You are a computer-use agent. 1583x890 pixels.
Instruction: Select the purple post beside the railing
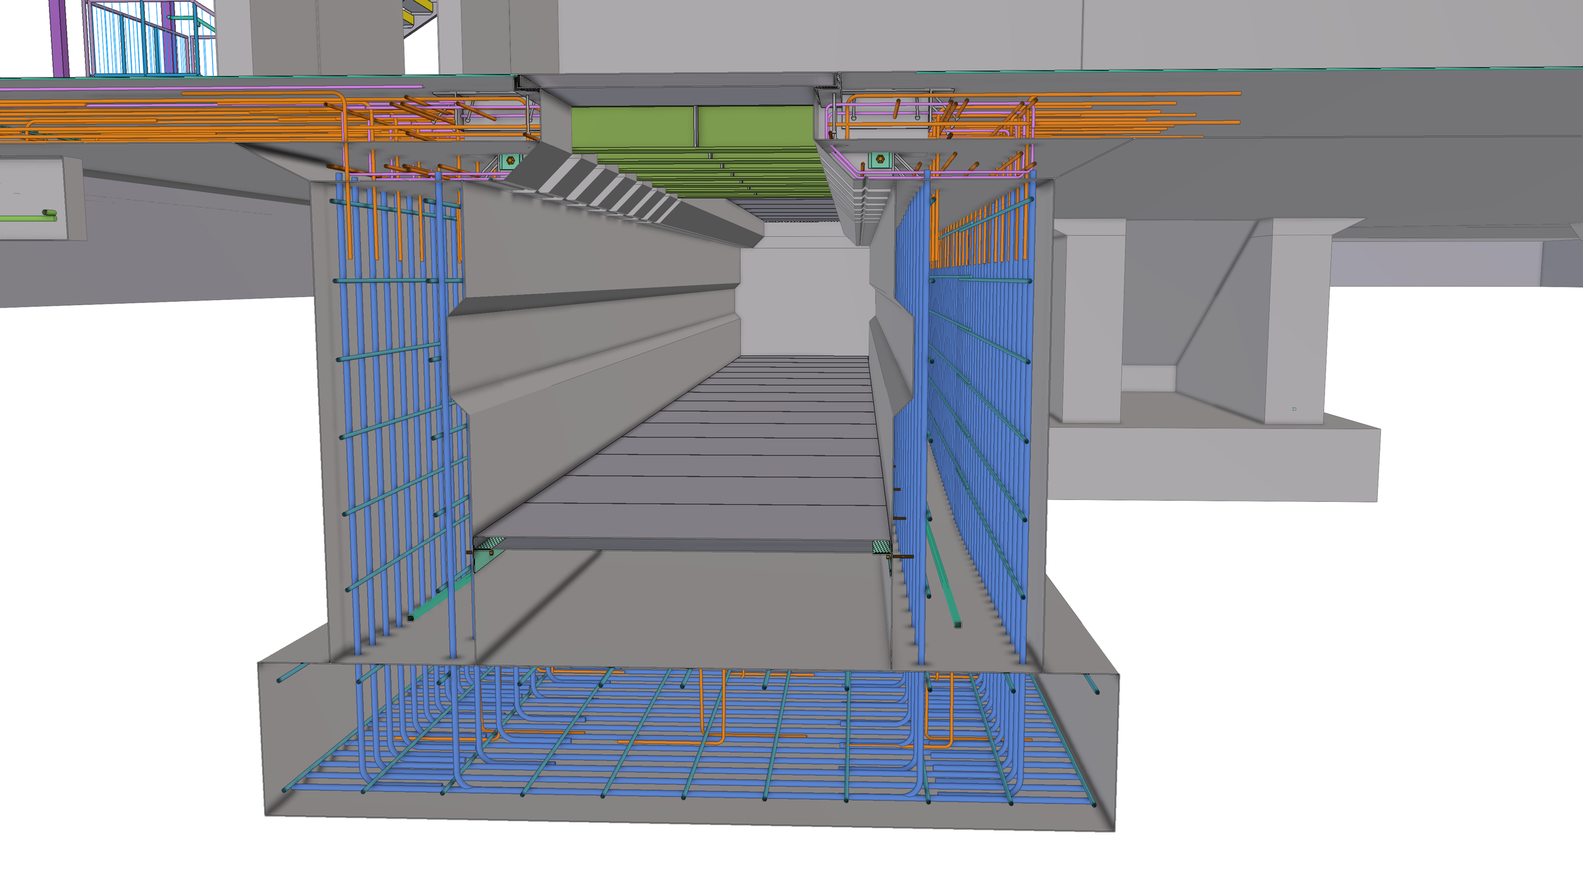59,38
